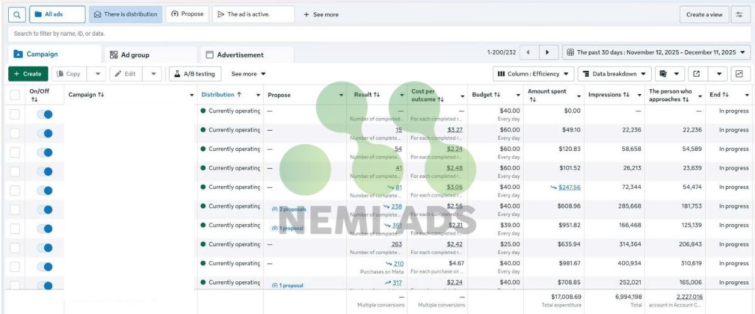Open the Campaign column header dropdown arrow

coord(192,95)
